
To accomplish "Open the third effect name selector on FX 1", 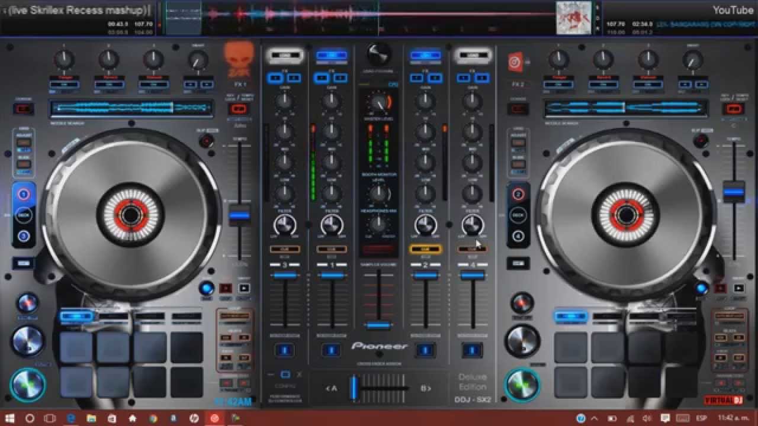I will 153,78.
